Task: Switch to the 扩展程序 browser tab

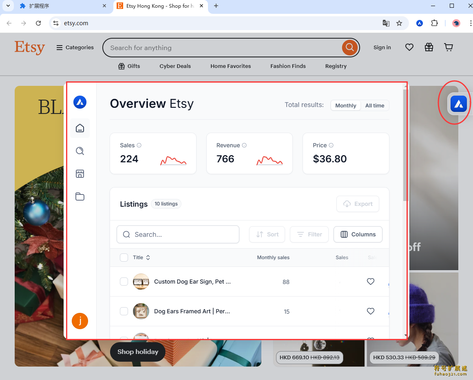Action: 62,6
